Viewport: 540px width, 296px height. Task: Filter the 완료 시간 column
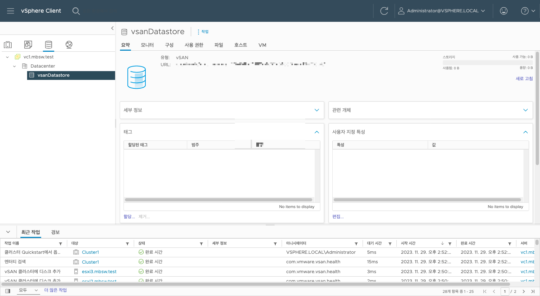(x=510, y=244)
